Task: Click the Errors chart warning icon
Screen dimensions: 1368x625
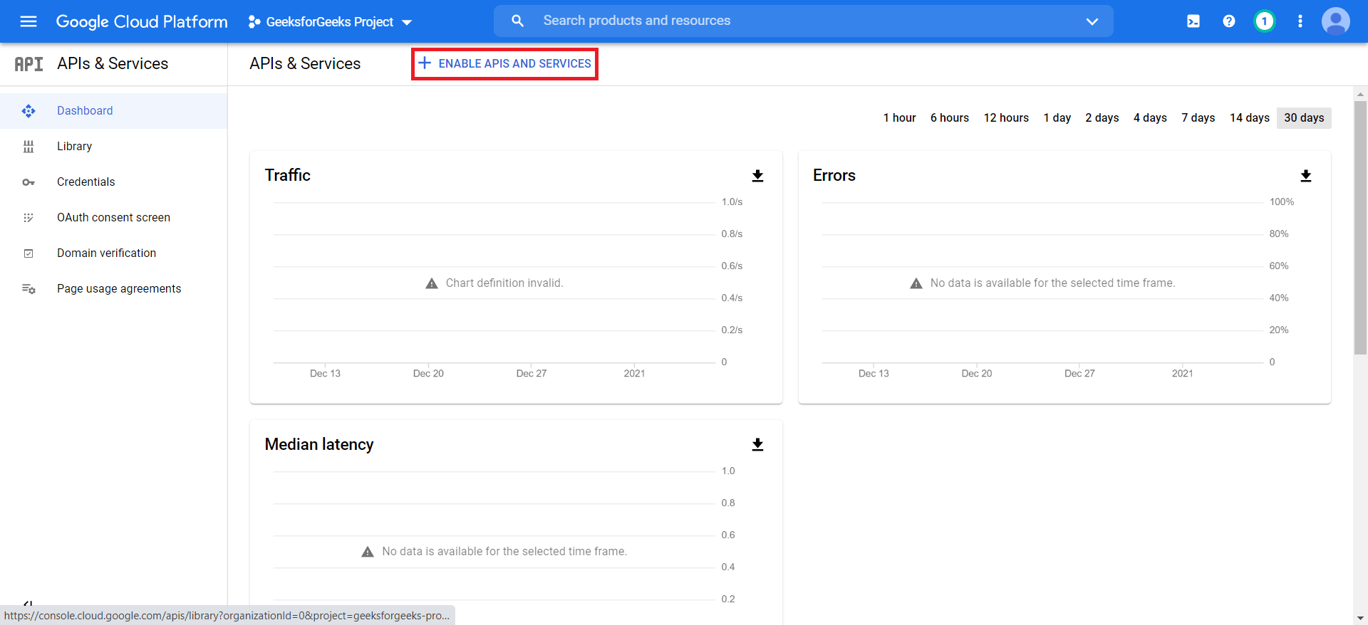Action: tap(916, 283)
